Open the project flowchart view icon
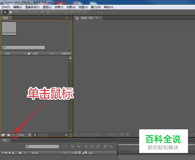This screenshot has width=195, height=160. [70, 58]
